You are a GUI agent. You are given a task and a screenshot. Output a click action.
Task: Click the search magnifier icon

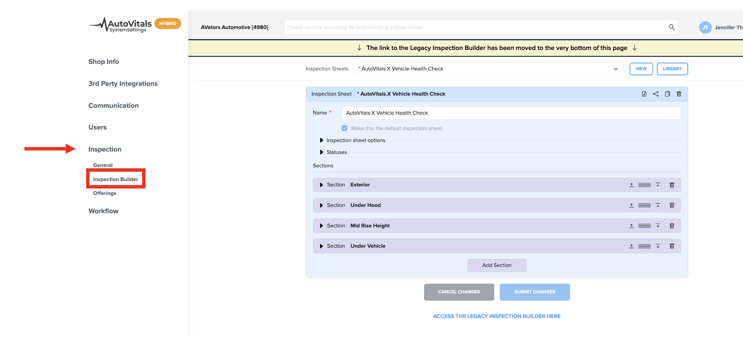[671, 27]
